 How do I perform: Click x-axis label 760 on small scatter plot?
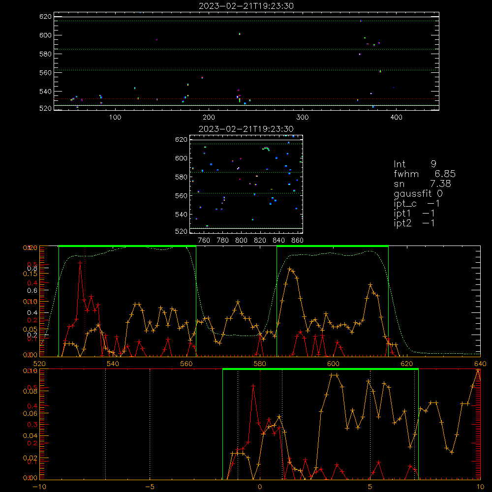(204, 241)
